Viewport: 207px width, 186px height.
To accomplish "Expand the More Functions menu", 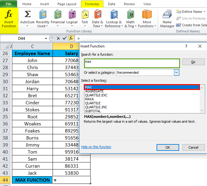I will pos(147,18).
